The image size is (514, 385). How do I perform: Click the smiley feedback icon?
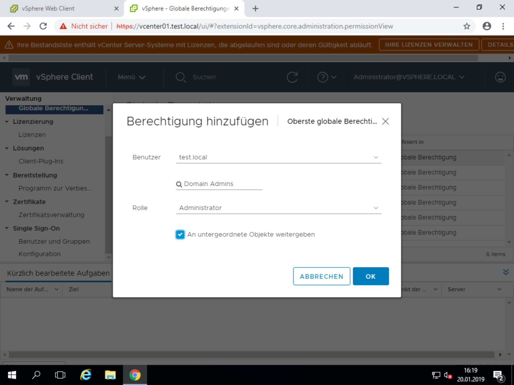500,77
